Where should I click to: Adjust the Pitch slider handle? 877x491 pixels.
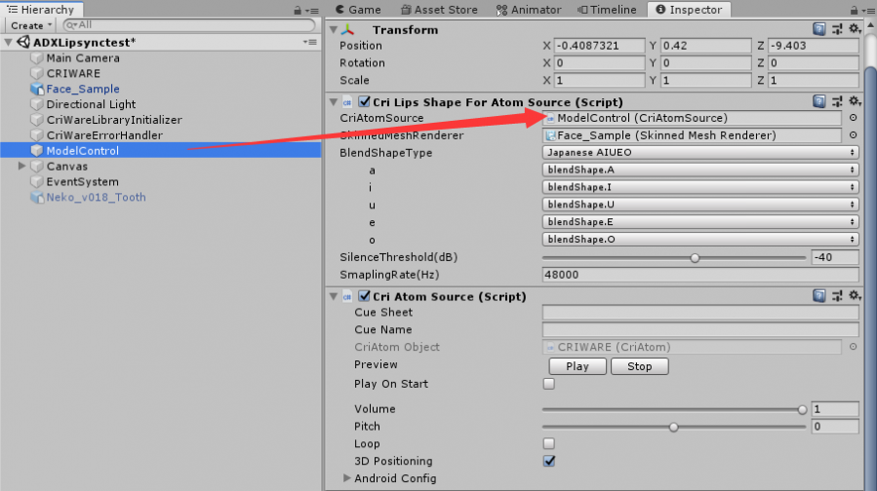[673, 428]
